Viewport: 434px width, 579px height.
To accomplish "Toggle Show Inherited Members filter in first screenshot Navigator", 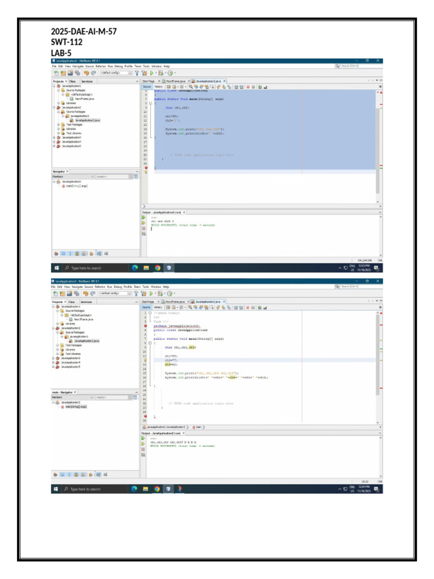I will click(56, 253).
